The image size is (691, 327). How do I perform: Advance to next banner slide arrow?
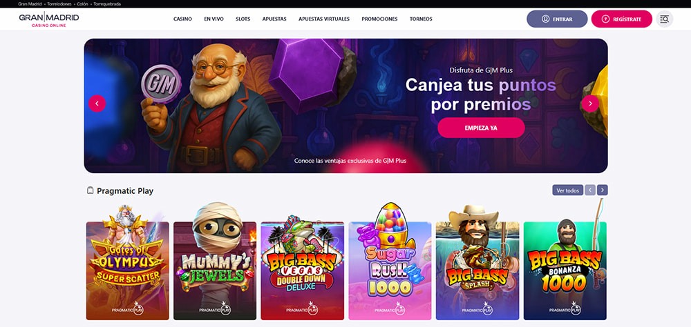tap(590, 104)
